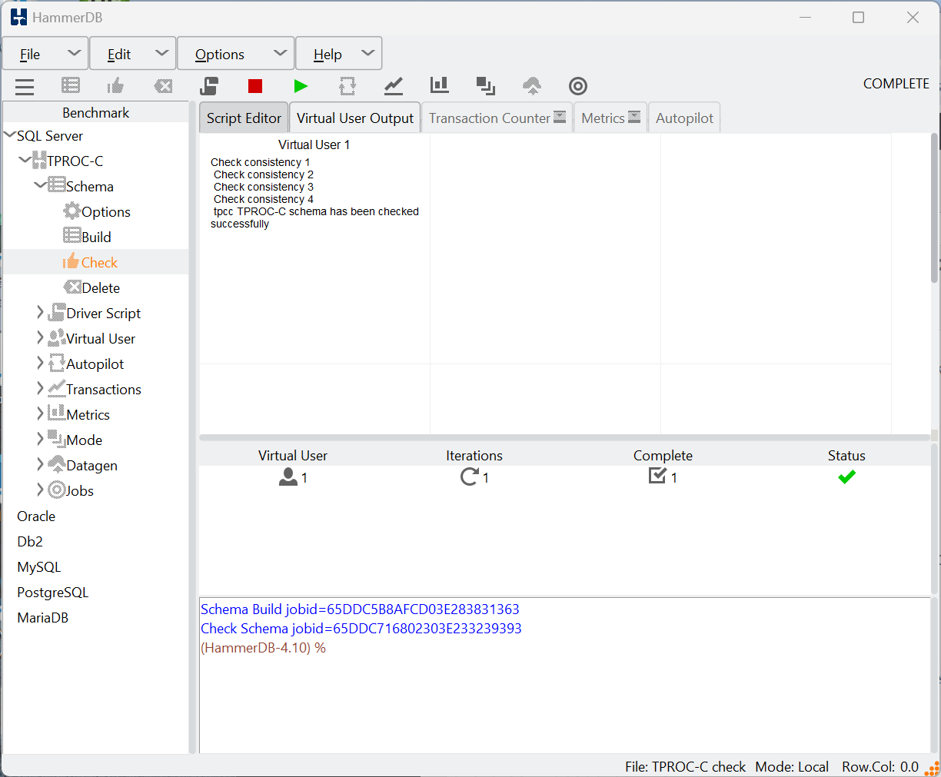The width and height of the screenshot is (941, 777).
Task: Click the Mode toolbar icon
Action: [486, 85]
